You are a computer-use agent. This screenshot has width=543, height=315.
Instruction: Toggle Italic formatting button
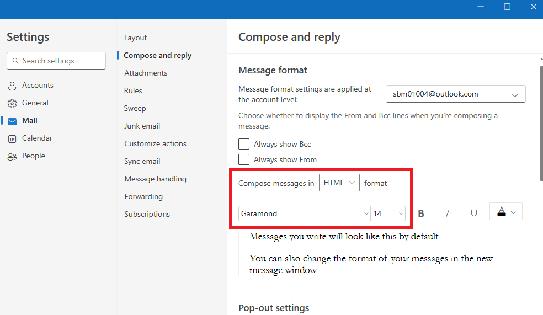tap(448, 213)
